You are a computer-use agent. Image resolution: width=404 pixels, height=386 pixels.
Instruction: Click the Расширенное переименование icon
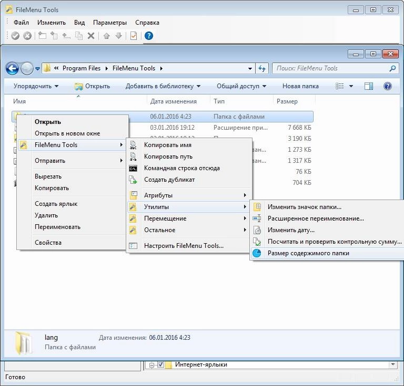(x=257, y=218)
